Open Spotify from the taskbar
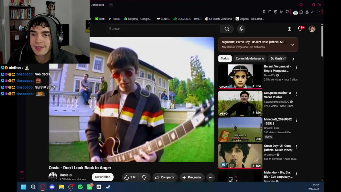 coord(80,187)
